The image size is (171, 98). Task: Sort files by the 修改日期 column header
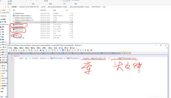click(x=43, y=10)
